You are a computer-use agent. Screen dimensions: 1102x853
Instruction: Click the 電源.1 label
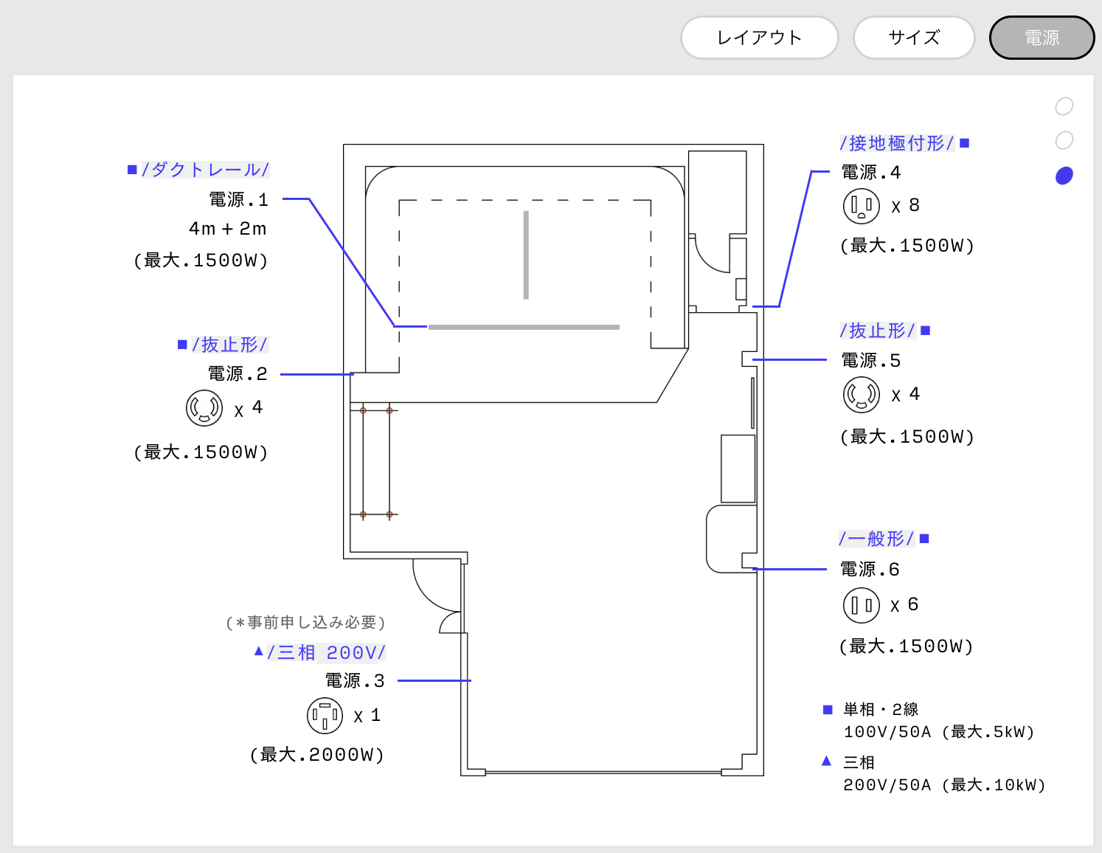pos(238,199)
